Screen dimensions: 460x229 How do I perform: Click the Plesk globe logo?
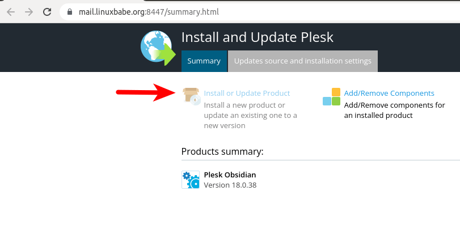point(158,48)
